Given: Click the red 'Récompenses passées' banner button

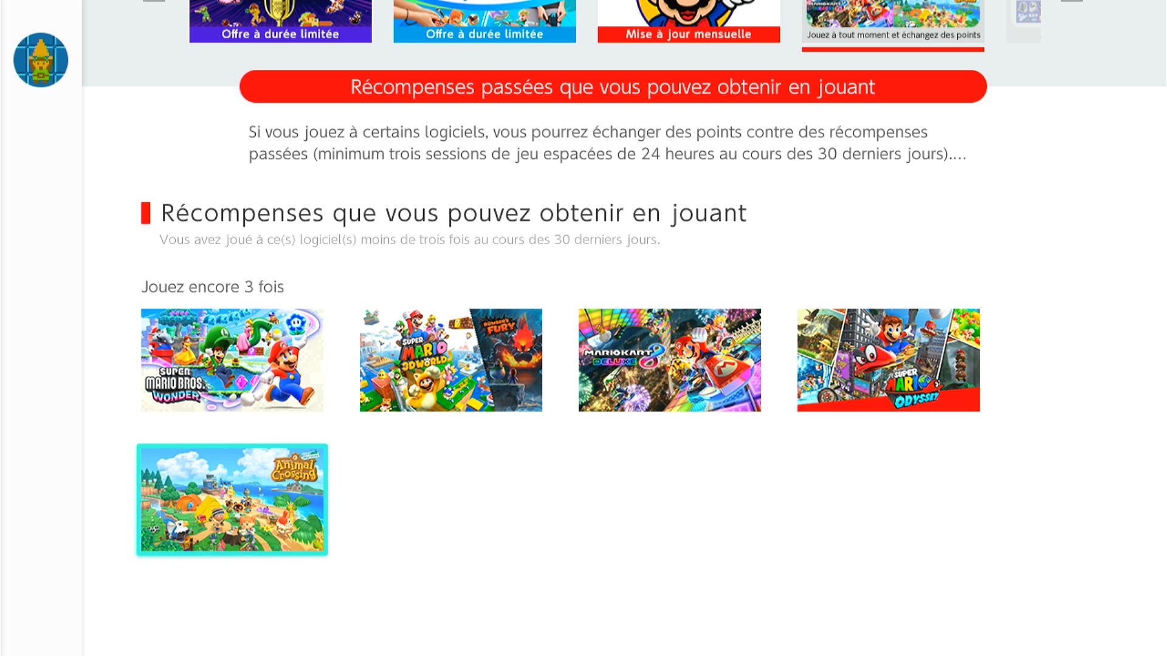Looking at the screenshot, I should [x=613, y=87].
